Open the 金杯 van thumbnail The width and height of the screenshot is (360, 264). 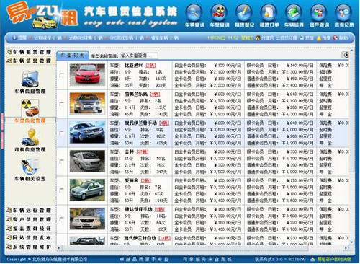point(87,161)
